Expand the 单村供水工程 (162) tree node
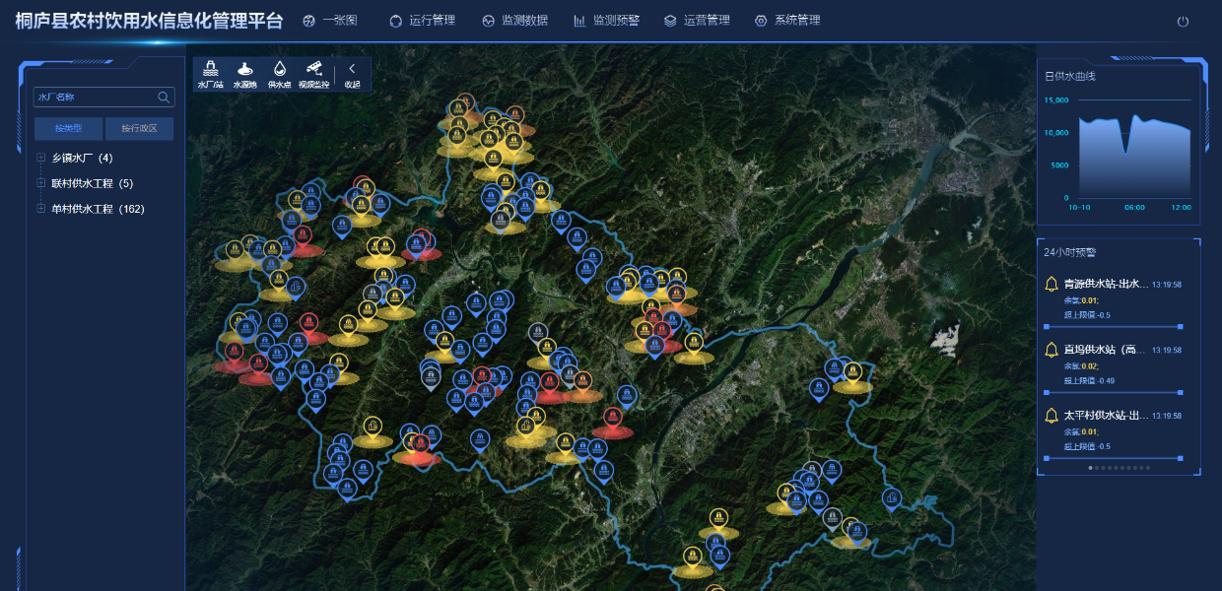The image size is (1222, 591). click(41, 209)
